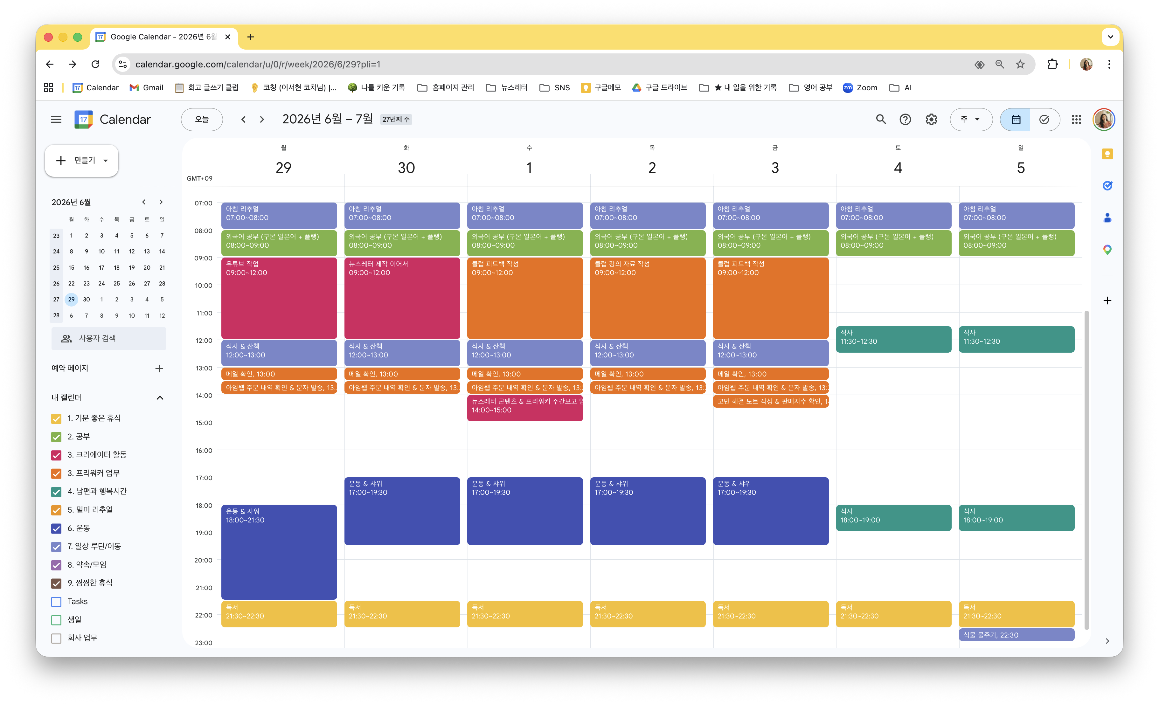
Task: Expand the side panel chevron at bottom right
Action: 1107,641
